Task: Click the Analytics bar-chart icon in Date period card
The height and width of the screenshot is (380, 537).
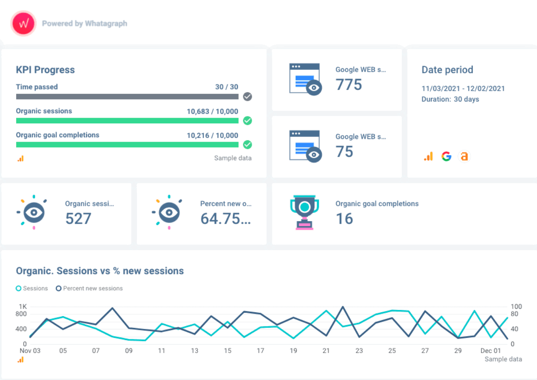Action: 428,156
